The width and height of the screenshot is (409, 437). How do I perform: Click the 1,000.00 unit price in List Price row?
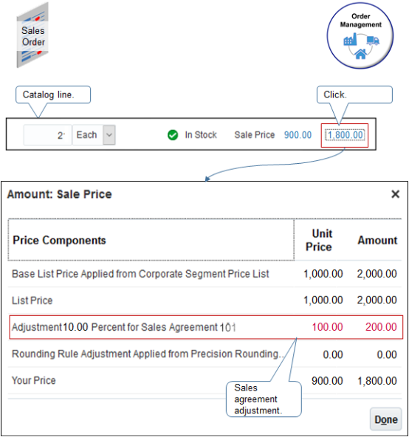pos(323,300)
